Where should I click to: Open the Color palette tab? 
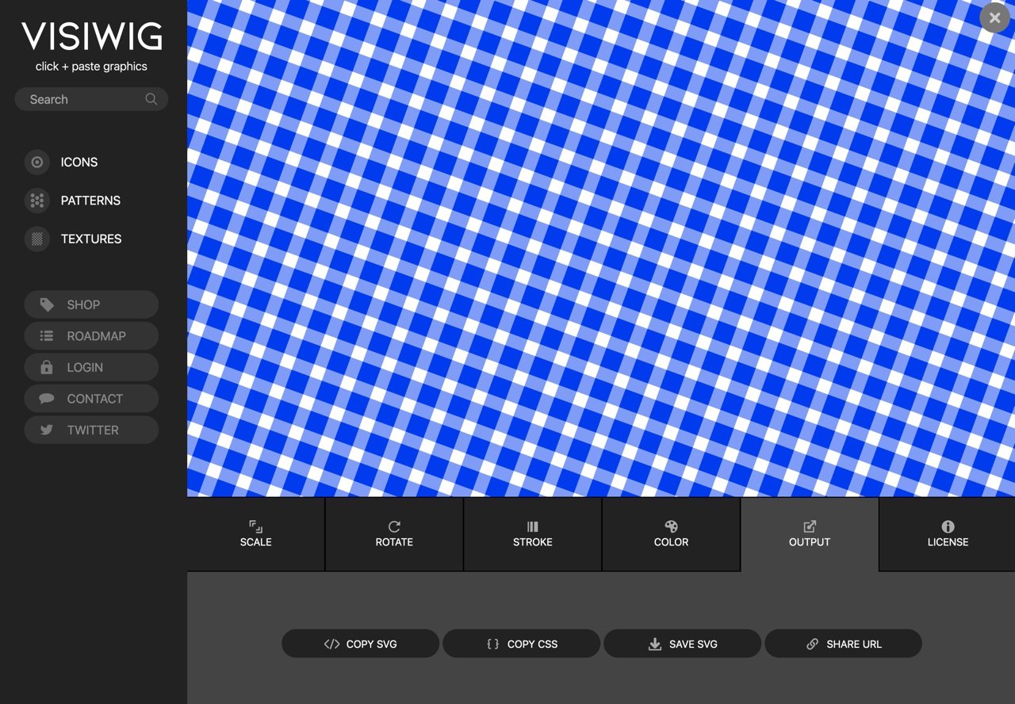pyautogui.click(x=671, y=534)
